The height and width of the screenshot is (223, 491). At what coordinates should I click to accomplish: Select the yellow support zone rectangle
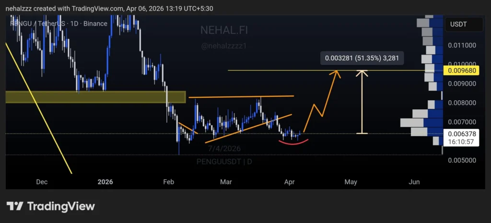(96, 97)
